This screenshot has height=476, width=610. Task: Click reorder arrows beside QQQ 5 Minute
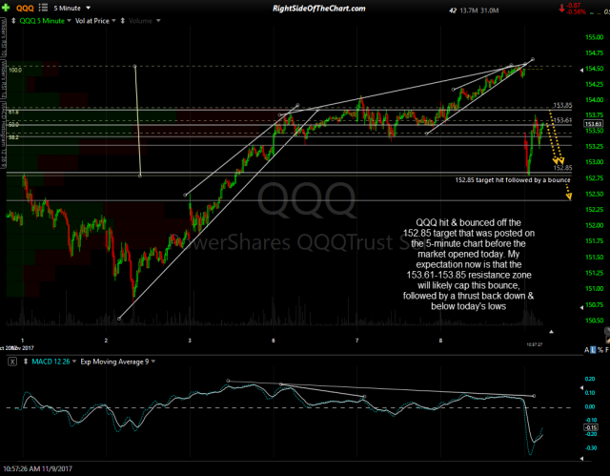13,21
